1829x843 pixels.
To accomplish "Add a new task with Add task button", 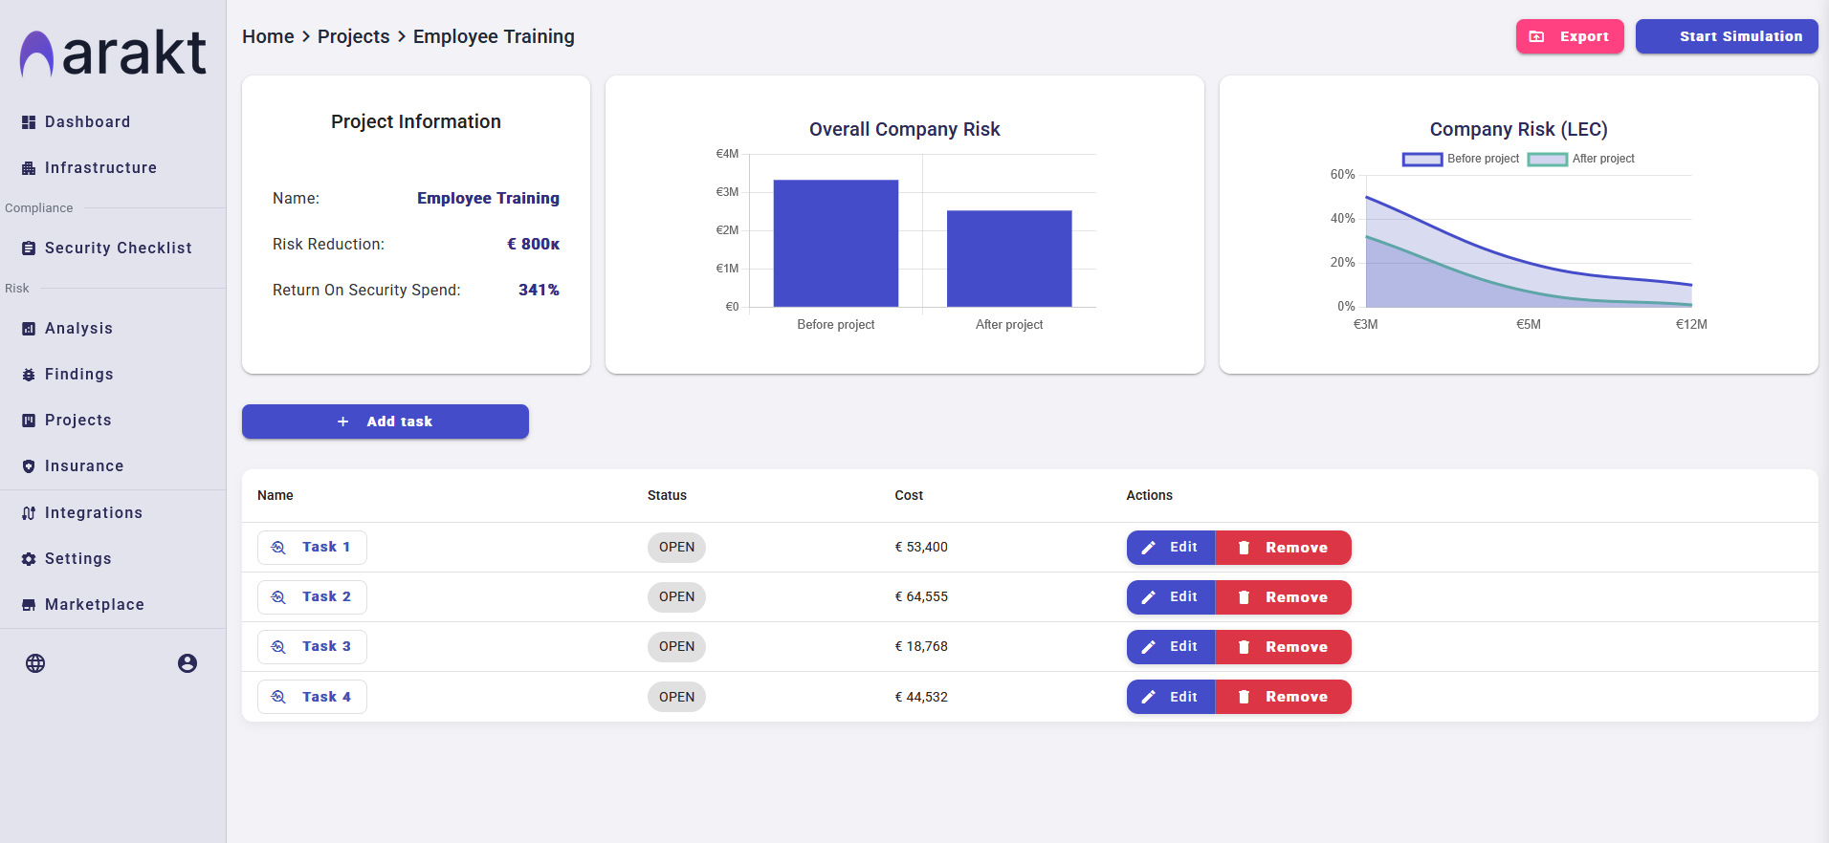I will 385,421.
